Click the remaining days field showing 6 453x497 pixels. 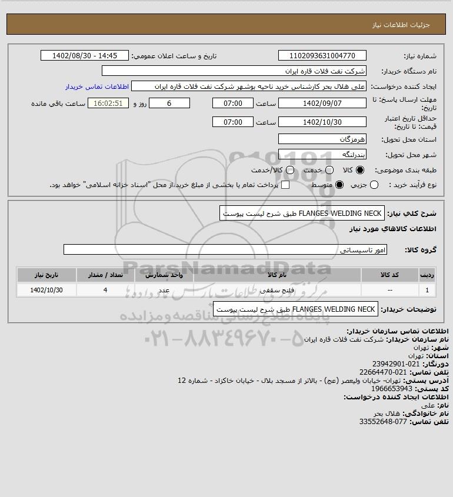click(169, 103)
